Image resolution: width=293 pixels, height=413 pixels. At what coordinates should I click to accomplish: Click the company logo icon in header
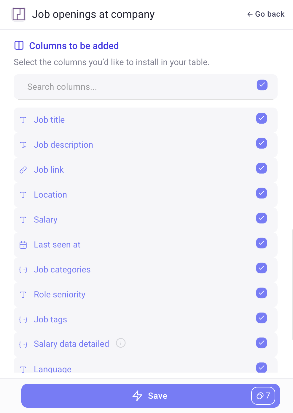coord(19,14)
